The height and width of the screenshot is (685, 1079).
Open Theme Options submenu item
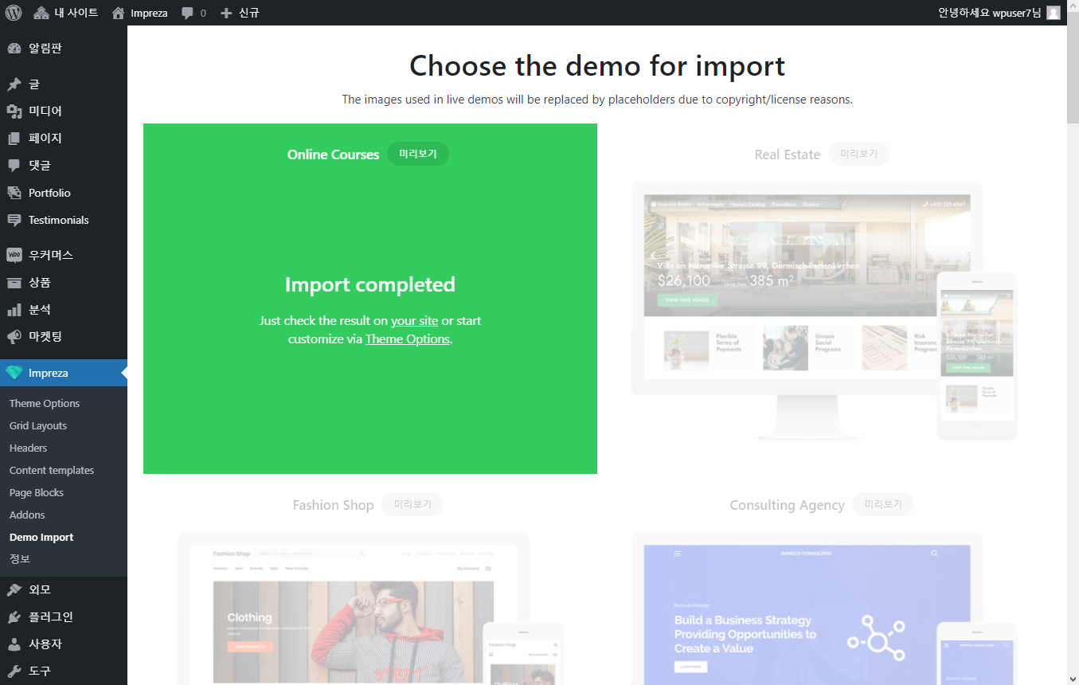click(45, 403)
